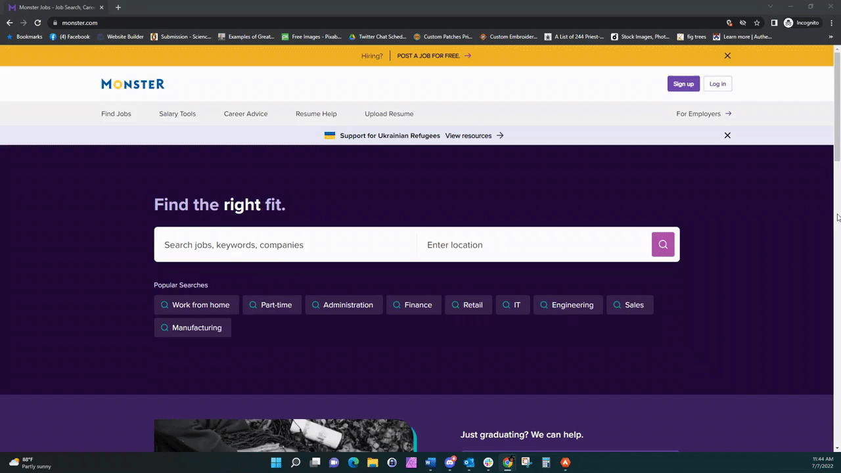Screen dimensions: 841x473
Task: Open the weather widget
Action: click(30, 462)
